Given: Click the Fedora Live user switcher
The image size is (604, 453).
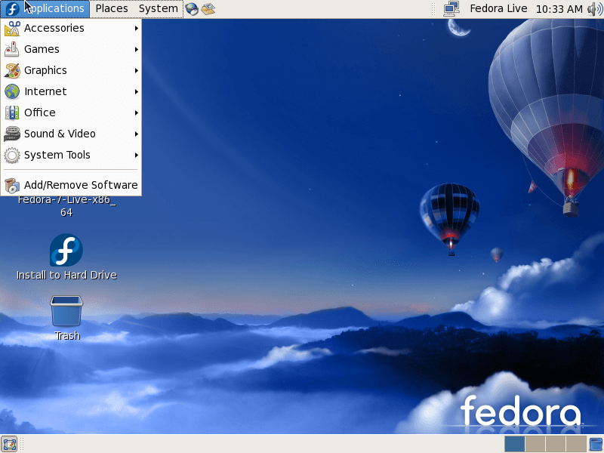Looking at the screenshot, I should pos(498,9).
